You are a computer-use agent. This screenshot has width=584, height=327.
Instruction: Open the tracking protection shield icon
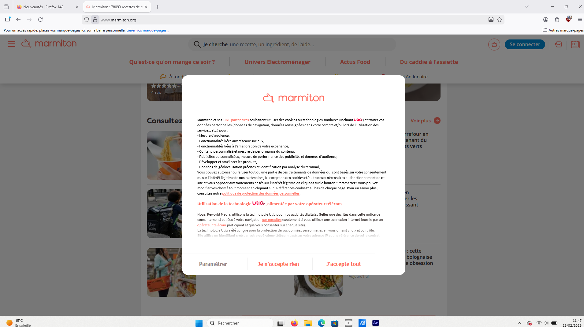[87, 20]
